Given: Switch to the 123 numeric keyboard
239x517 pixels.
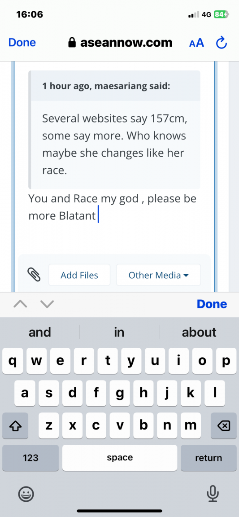Looking at the screenshot, I should click(30, 458).
